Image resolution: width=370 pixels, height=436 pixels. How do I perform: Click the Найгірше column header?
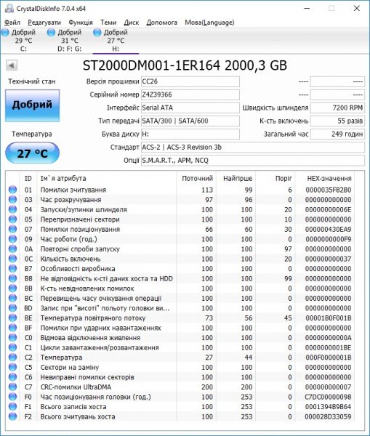pos(236,179)
